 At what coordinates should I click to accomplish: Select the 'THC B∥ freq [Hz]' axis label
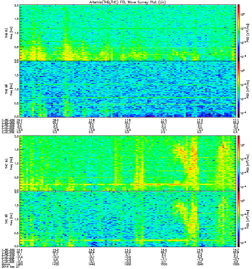pos(9,219)
